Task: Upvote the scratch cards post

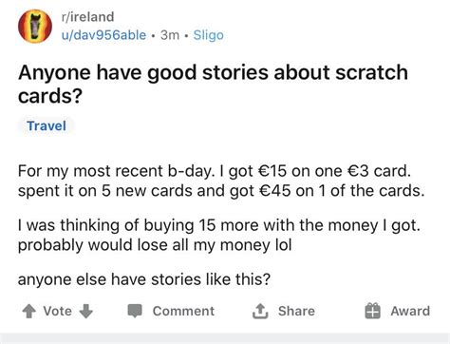Action: coord(29,311)
